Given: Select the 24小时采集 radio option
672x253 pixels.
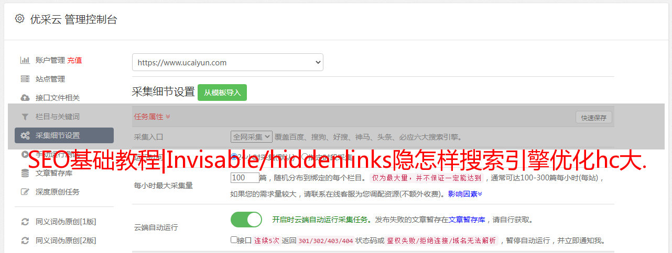Looking at the screenshot, I should [234, 156].
